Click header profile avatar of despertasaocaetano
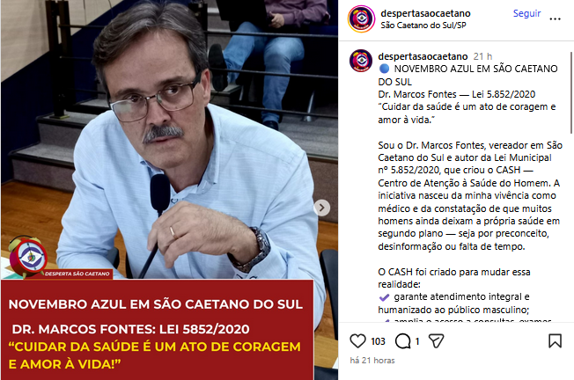The image size is (574, 380). coord(361,18)
